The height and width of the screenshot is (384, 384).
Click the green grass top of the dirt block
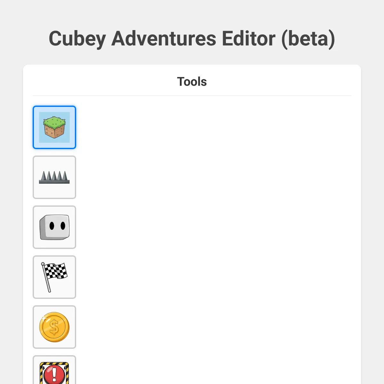tap(54, 122)
